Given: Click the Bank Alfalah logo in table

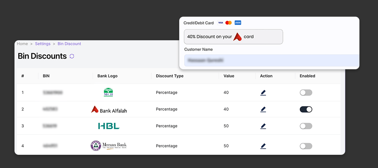Looking at the screenshot, I should [x=109, y=109].
